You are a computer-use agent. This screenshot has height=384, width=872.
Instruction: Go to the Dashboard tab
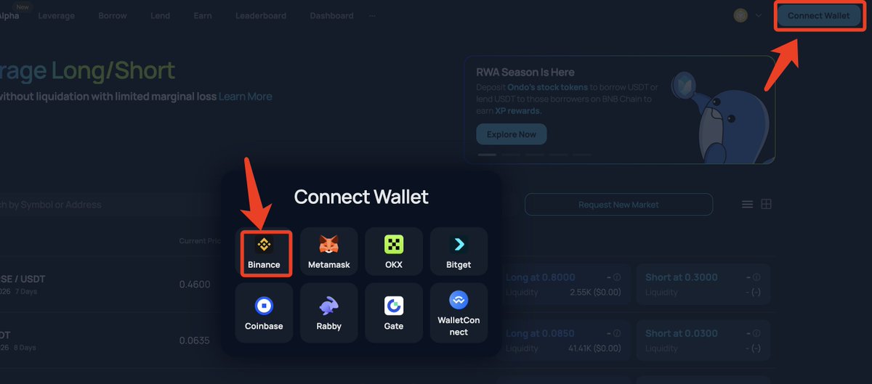tap(331, 15)
